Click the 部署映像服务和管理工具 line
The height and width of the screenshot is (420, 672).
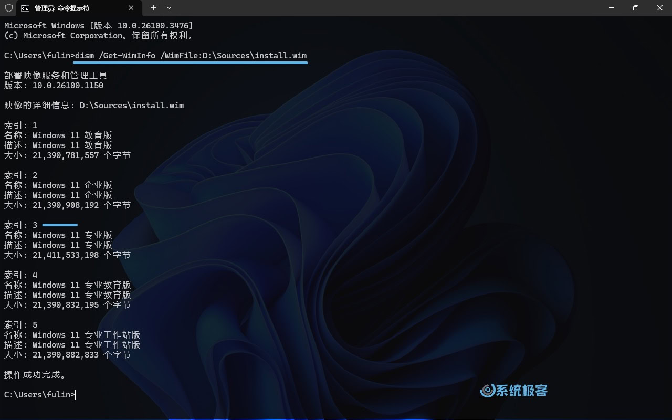(x=56, y=76)
